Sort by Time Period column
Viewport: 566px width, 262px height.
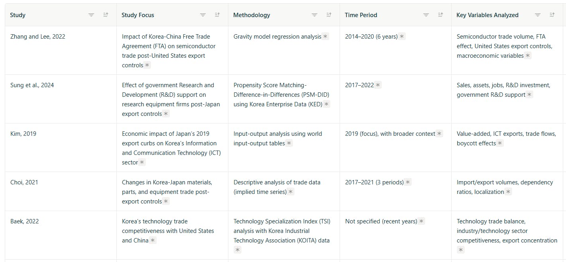tap(440, 15)
